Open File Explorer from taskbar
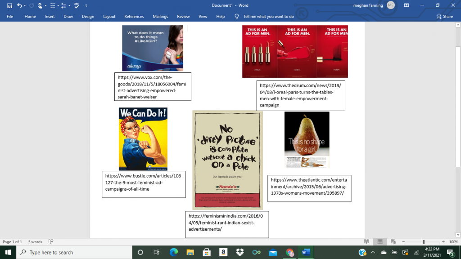This screenshot has height=259, width=461. (x=190, y=252)
